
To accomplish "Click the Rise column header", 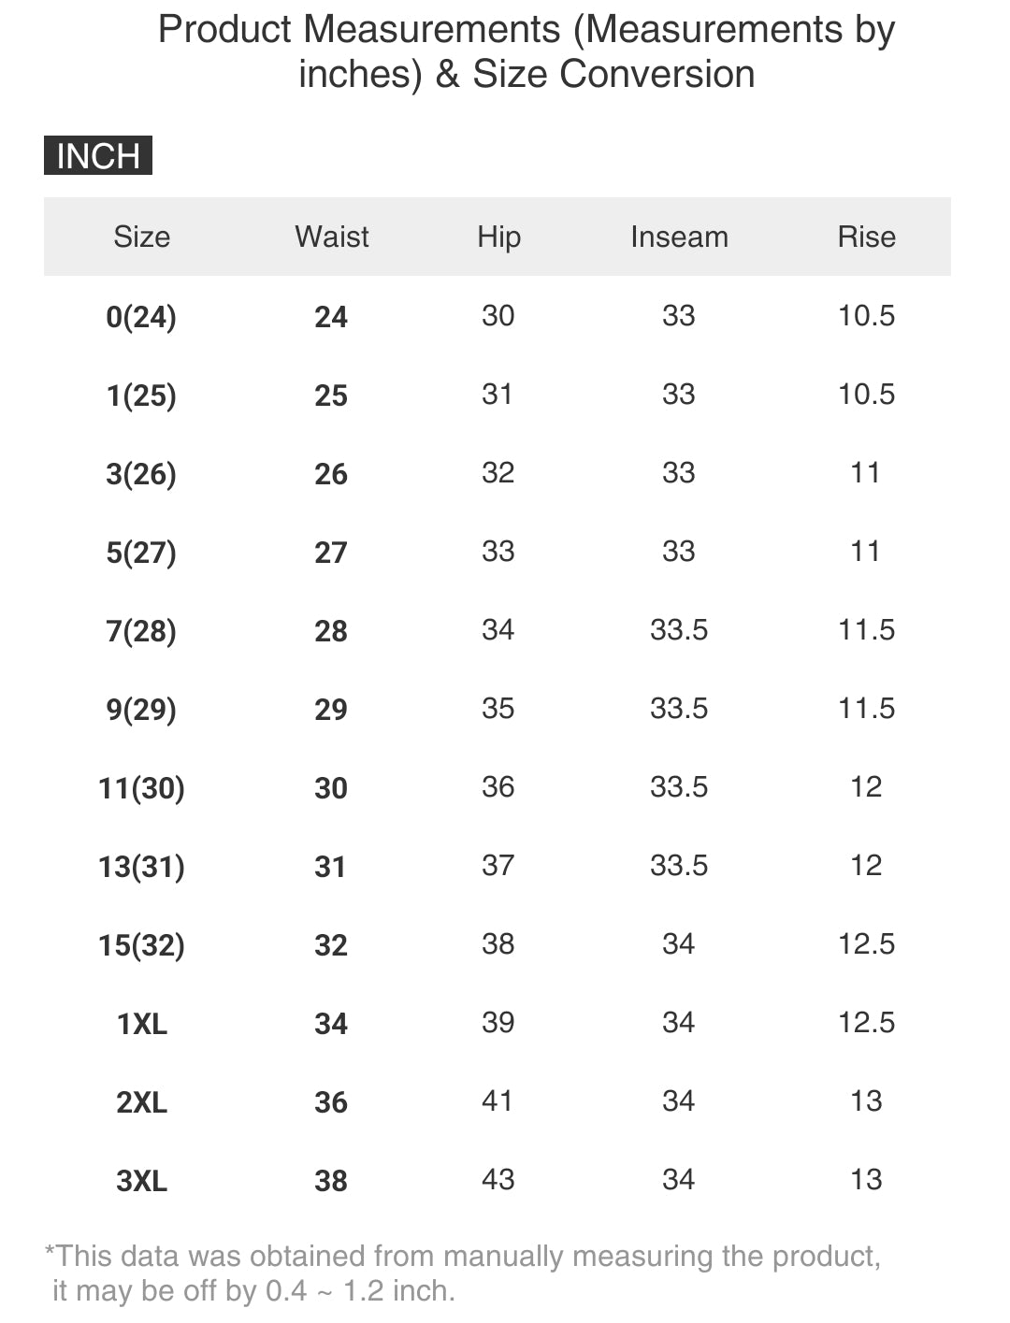I will (866, 237).
